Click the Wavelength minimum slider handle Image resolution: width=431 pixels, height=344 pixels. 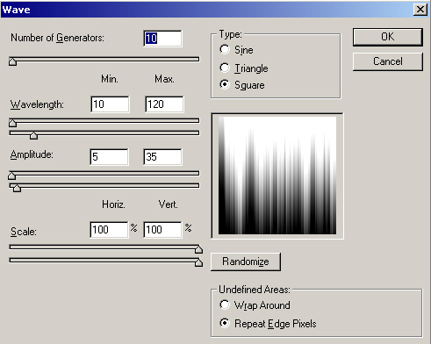click(x=12, y=123)
